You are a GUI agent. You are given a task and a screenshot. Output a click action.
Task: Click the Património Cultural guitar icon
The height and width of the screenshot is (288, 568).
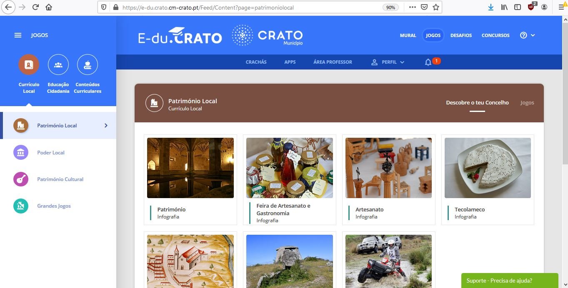pos(21,179)
